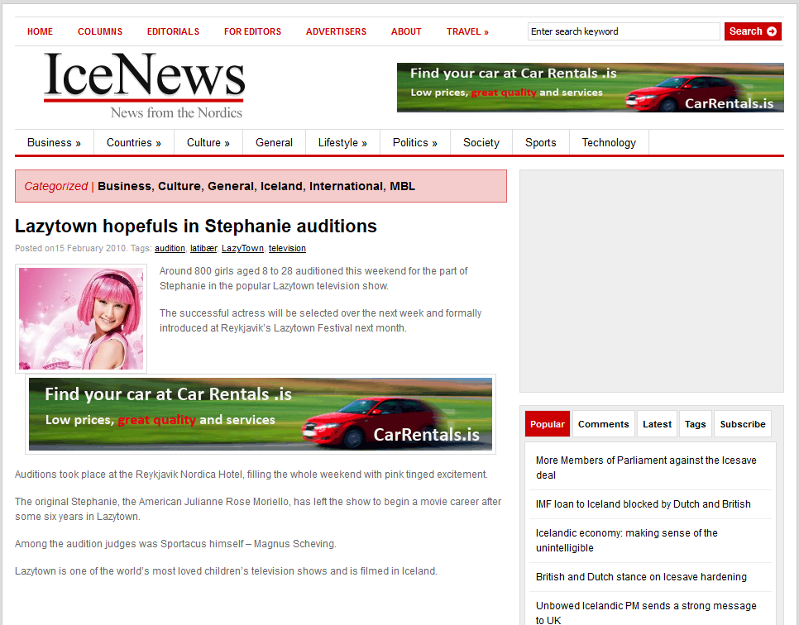Image resolution: width=799 pixels, height=625 pixels.
Task: Switch to the Comments tab
Action: click(x=603, y=424)
